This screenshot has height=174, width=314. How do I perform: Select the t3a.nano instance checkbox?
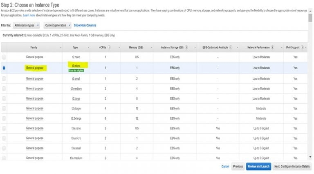[x=4, y=128]
